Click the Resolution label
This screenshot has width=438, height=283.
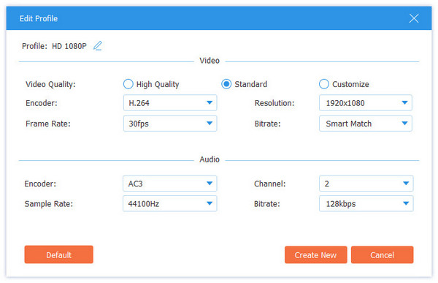pyautogui.click(x=274, y=103)
